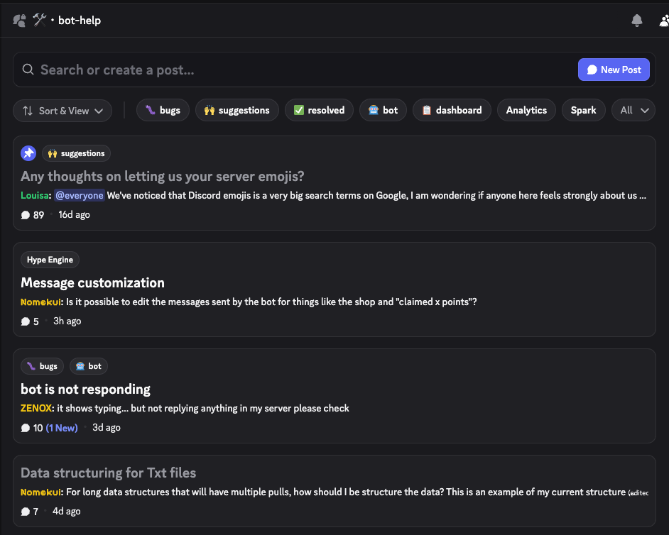Expand the All tags dropdown
The height and width of the screenshot is (535, 669).
coord(633,110)
